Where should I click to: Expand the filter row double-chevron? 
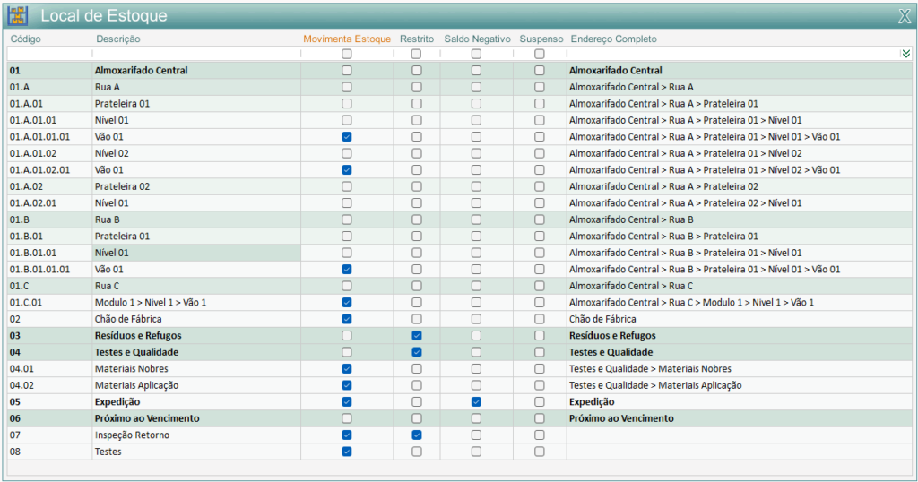point(905,54)
